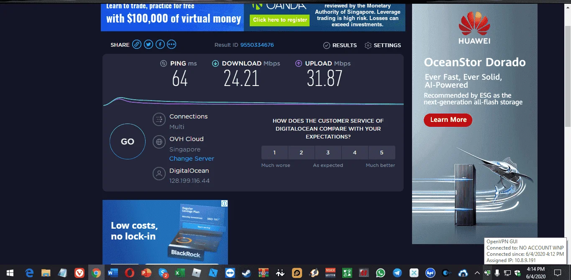Open Microsoft Word from taskbar

[113, 273]
